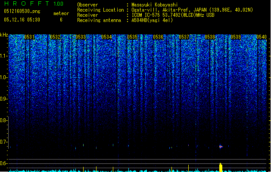Viewport: 271px width, 172px height.
Task: Click the observer name Masayuki Kobayashi
Action: coord(155,5)
